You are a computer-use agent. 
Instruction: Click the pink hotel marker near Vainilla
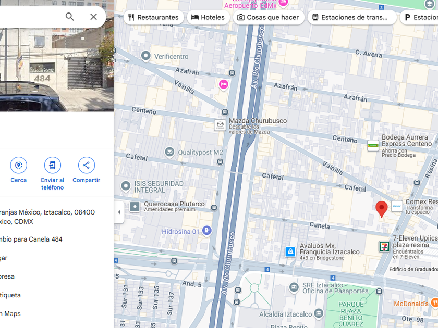tap(224, 84)
